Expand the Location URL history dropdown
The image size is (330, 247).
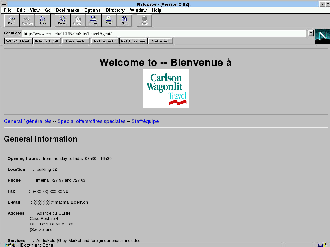click(310, 33)
